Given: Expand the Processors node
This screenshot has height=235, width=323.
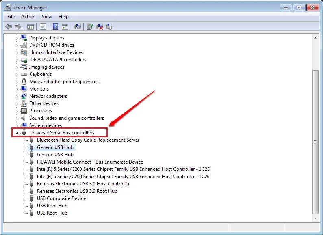Looking at the screenshot, I should [17, 111].
